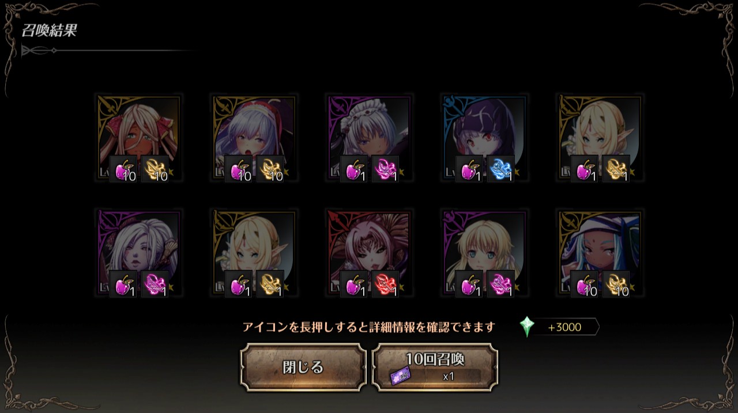This screenshot has width=738, height=413.
Task: Tap gold butterfly x10 on blue-hooded character
Action: 616,284
